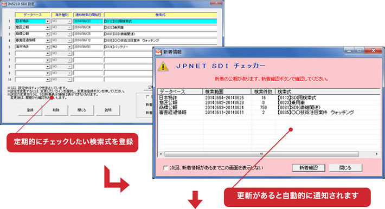This screenshot has height=209, width=385.
Task: Click the left arrow of the horizontal scrollbar
Action: click(161, 154)
